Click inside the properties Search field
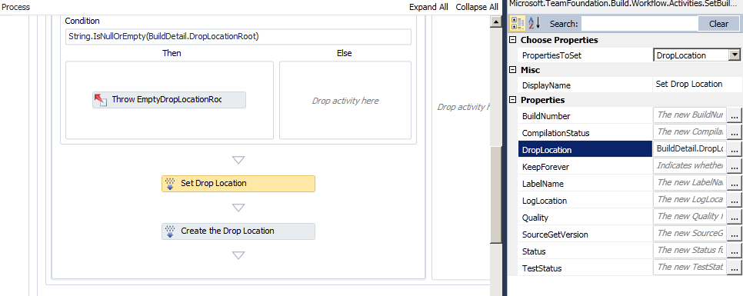This screenshot has width=743, height=296. [640, 23]
